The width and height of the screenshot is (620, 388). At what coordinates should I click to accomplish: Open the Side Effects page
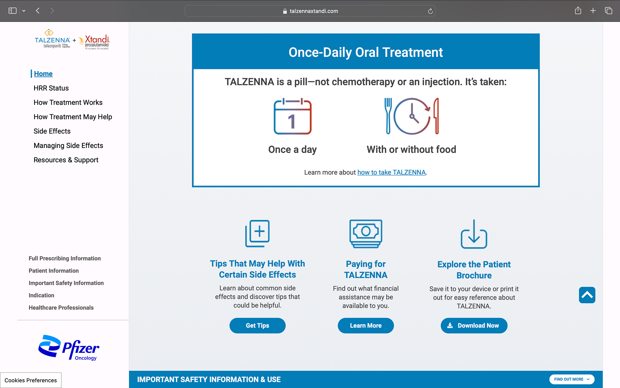coord(52,131)
